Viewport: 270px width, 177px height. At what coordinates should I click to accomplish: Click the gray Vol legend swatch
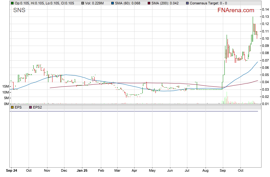pyautogui.click(x=83, y=3)
